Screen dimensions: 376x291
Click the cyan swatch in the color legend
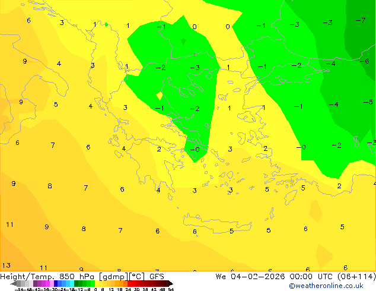[x=72, y=284]
